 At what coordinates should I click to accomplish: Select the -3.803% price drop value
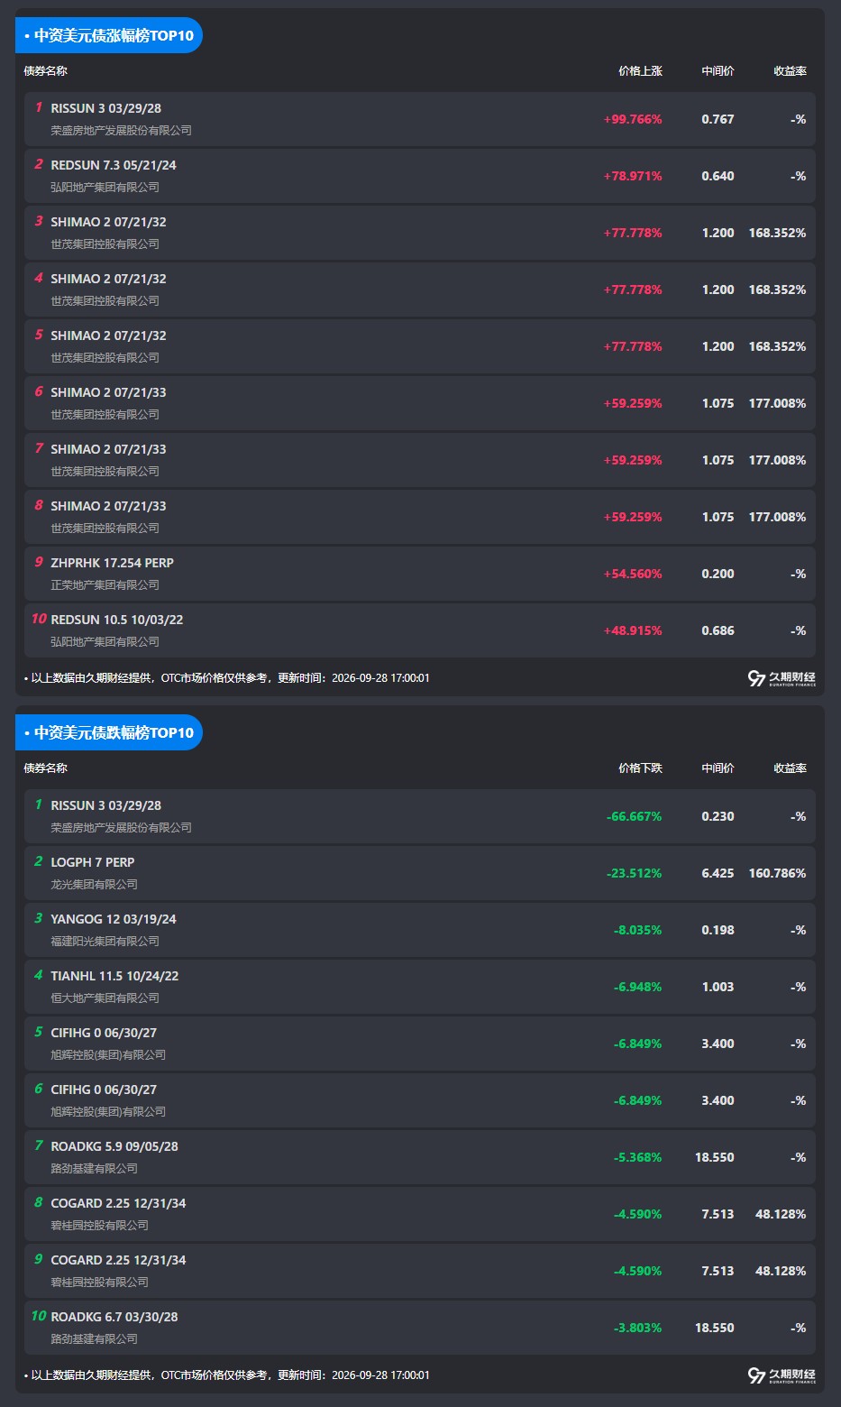pyautogui.click(x=638, y=1328)
